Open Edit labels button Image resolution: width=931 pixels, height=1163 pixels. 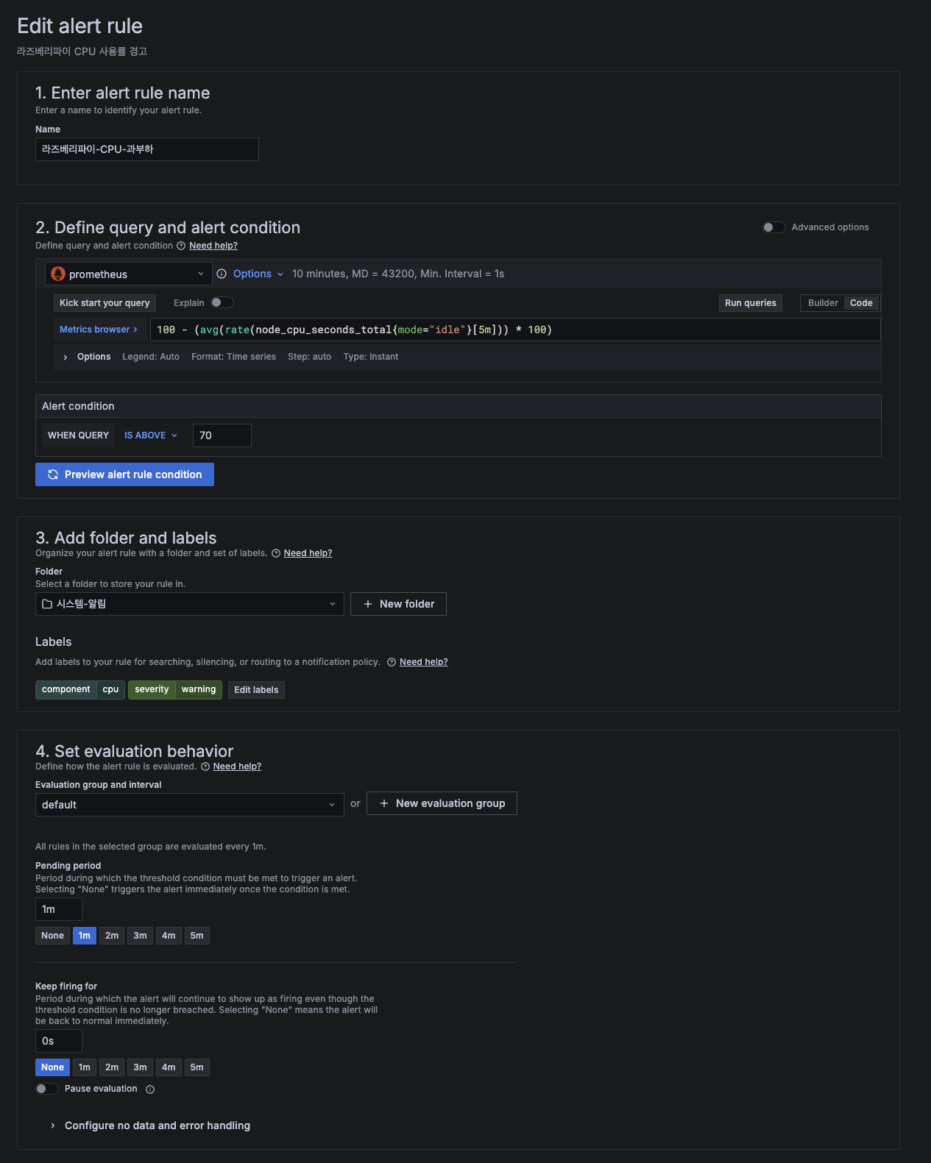pos(256,690)
